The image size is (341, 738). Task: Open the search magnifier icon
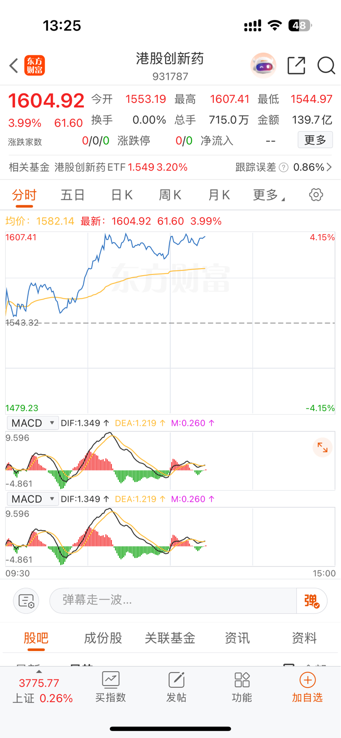click(x=326, y=66)
